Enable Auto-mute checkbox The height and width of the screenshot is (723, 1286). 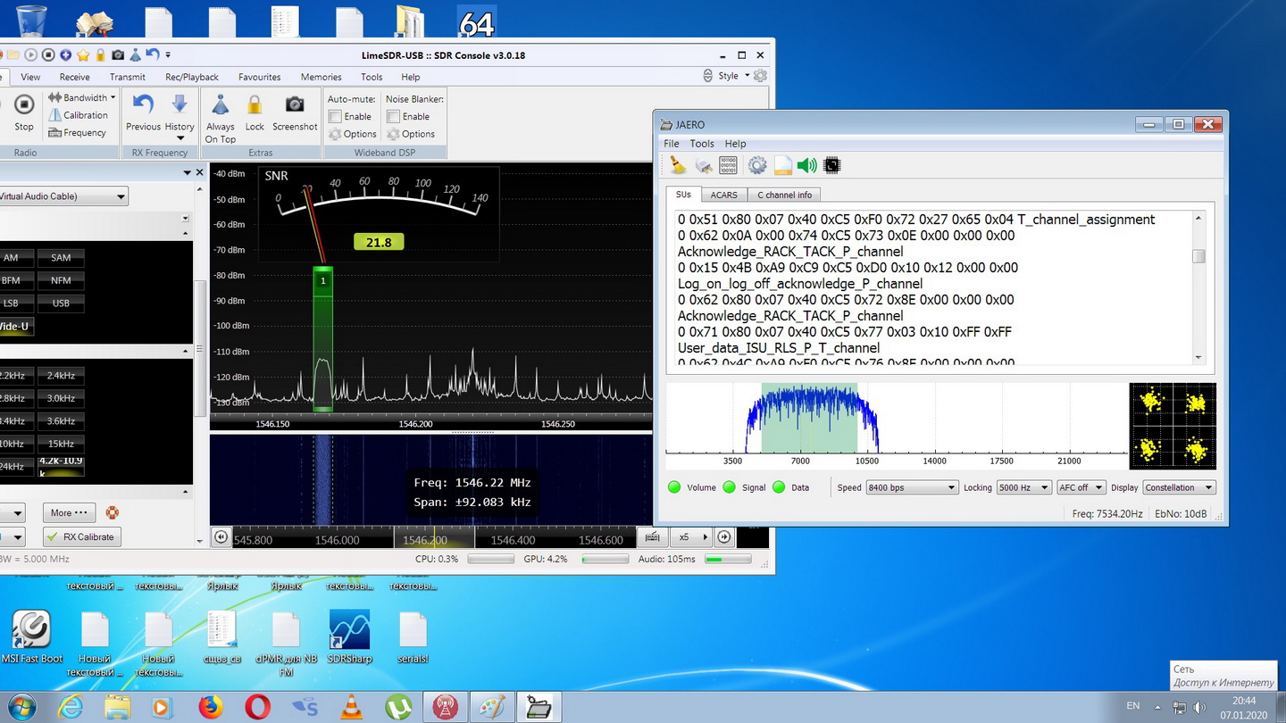click(336, 117)
